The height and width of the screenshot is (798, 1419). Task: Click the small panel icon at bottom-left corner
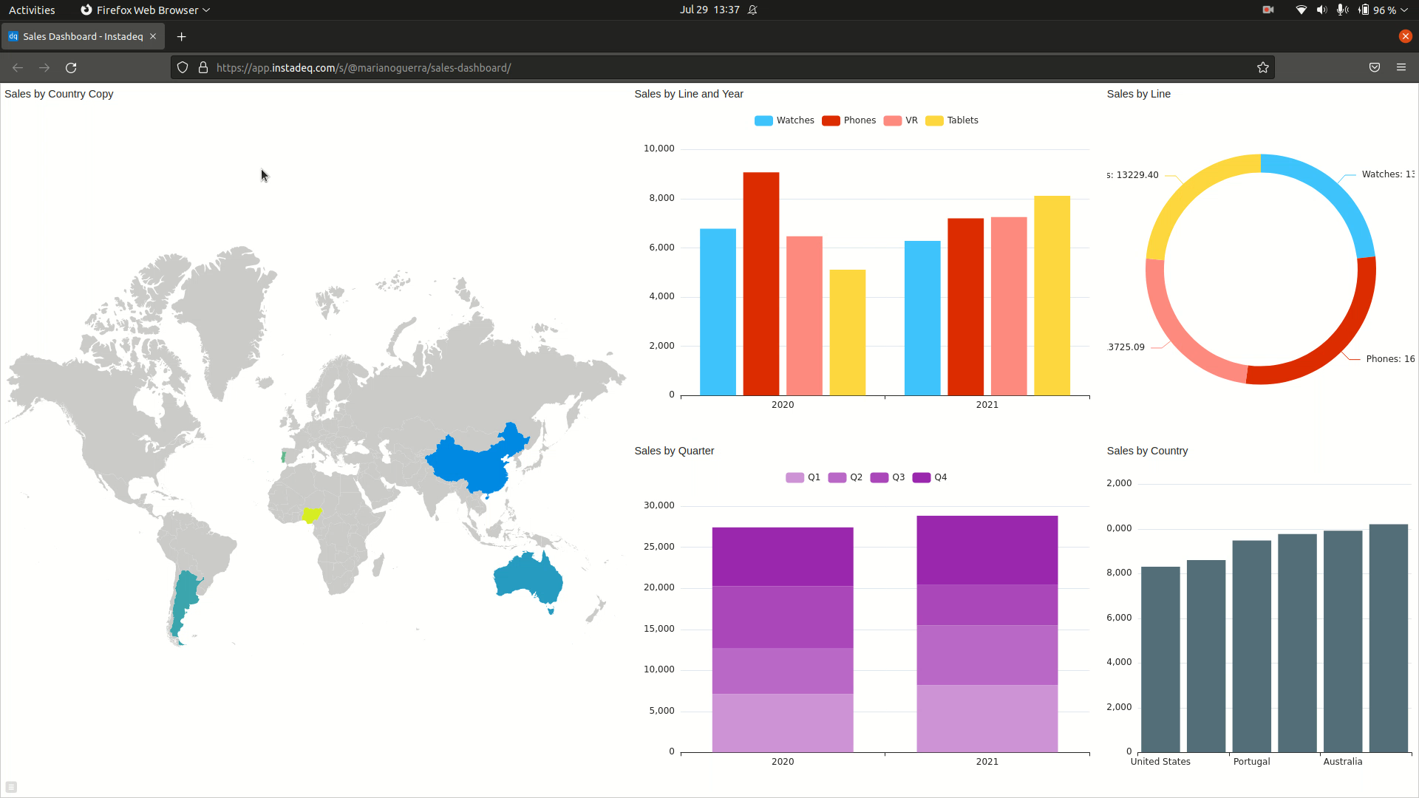[x=11, y=787]
